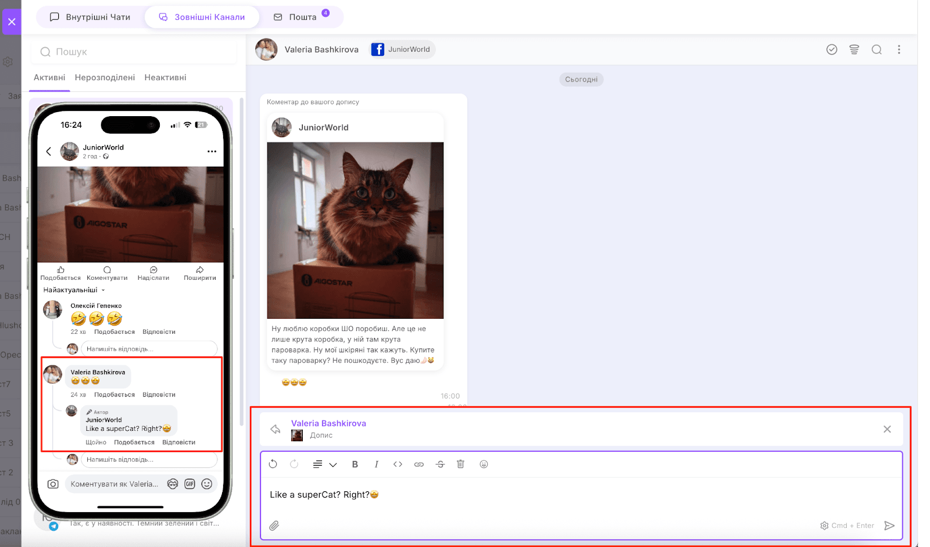This screenshot has height=547, width=930.
Task: Click the JuniorWorld Facebook channel badge
Action: 402,49
